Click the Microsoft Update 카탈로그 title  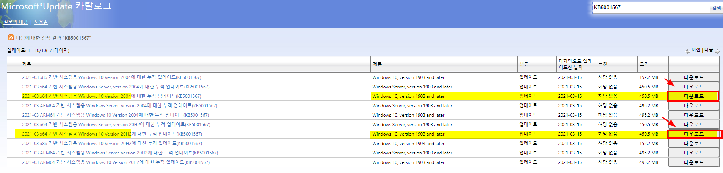point(56,6)
